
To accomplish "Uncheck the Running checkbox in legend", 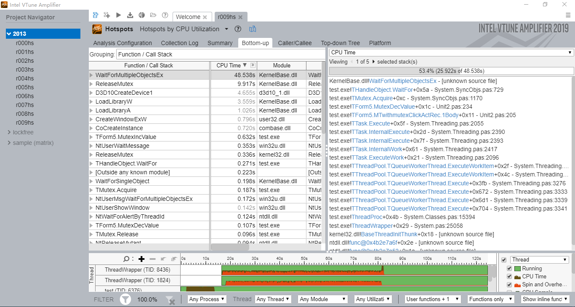I will tap(509, 269).
